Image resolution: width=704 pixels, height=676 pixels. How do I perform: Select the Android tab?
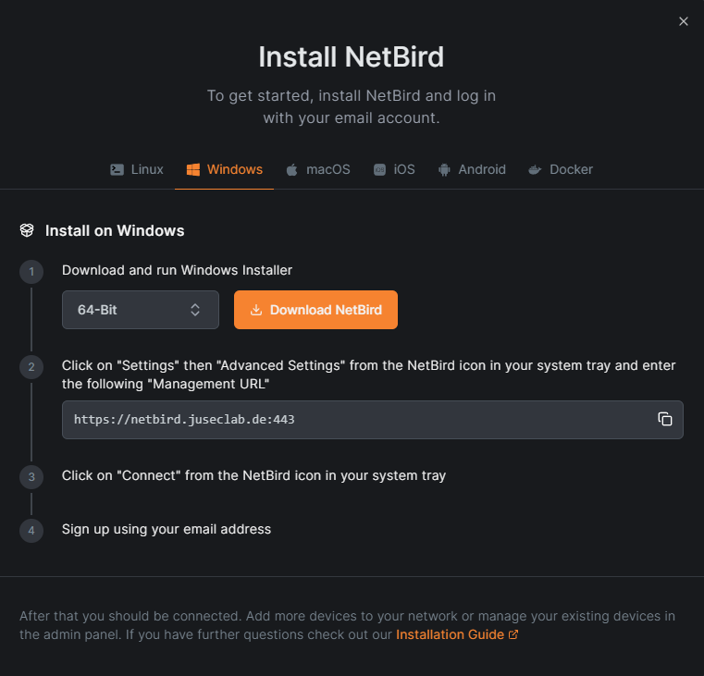point(472,169)
